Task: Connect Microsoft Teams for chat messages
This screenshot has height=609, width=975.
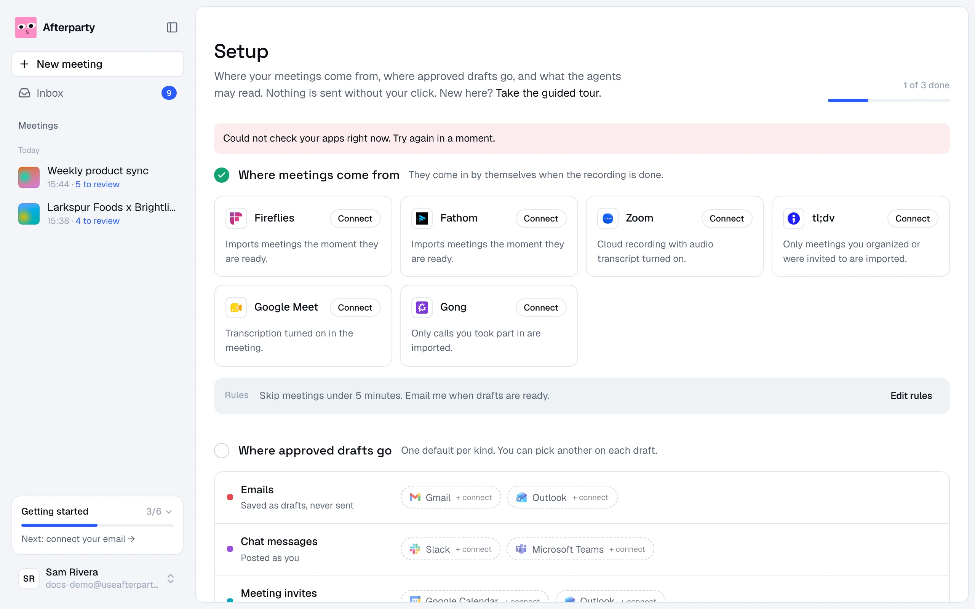Action: pos(580,549)
